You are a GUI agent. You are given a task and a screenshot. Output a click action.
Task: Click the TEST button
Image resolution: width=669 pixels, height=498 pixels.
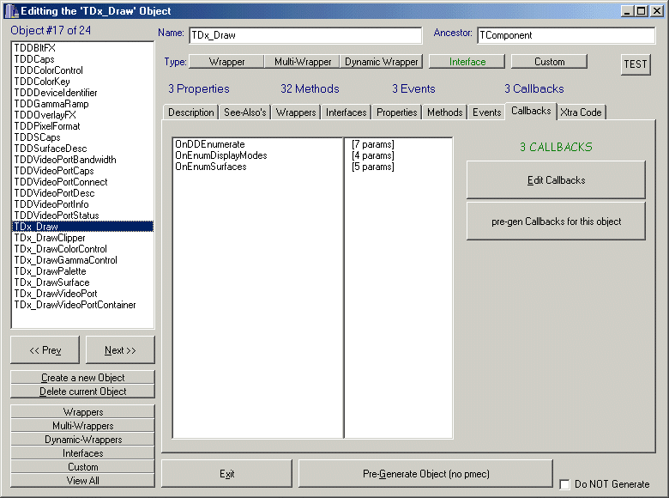[636, 64]
